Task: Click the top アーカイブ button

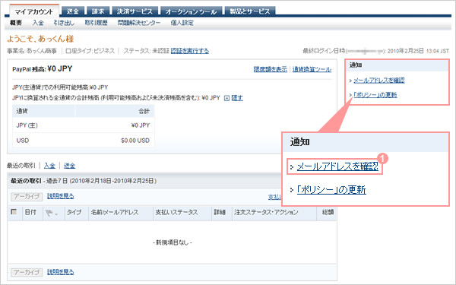Action: point(27,197)
